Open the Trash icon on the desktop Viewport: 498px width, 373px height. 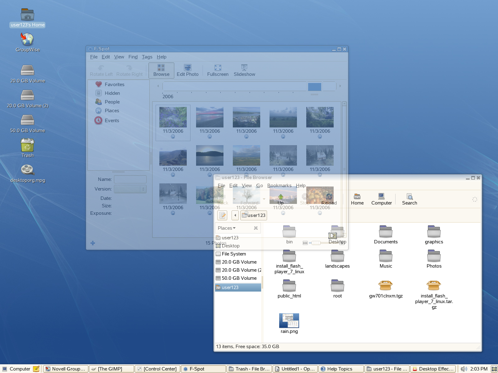pos(27,145)
